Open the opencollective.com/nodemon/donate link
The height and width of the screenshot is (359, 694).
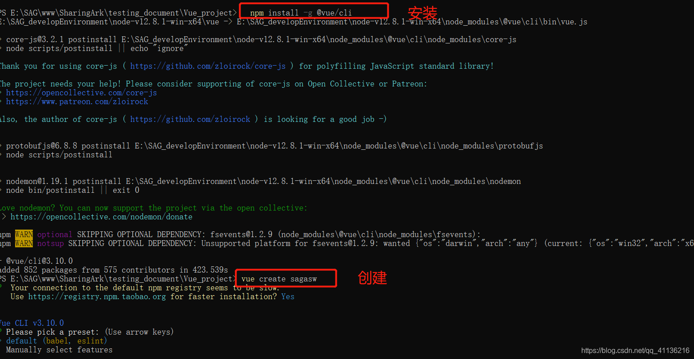pyautogui.click(x=102, y=217)
